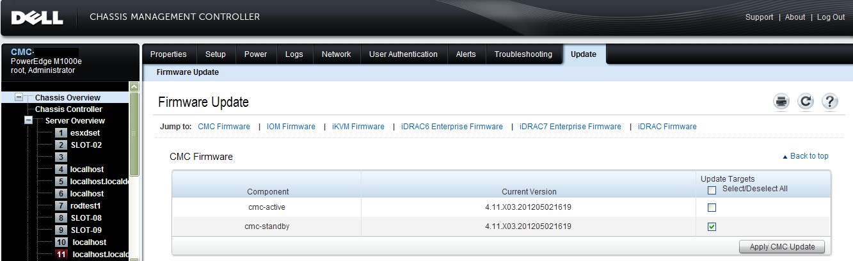Click cmc-standby version 4.11.X03.201205021619

click(529, 226)
